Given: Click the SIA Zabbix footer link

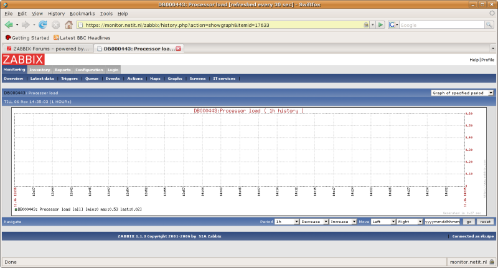Looking at the screenshot, I should click(210, 236).
